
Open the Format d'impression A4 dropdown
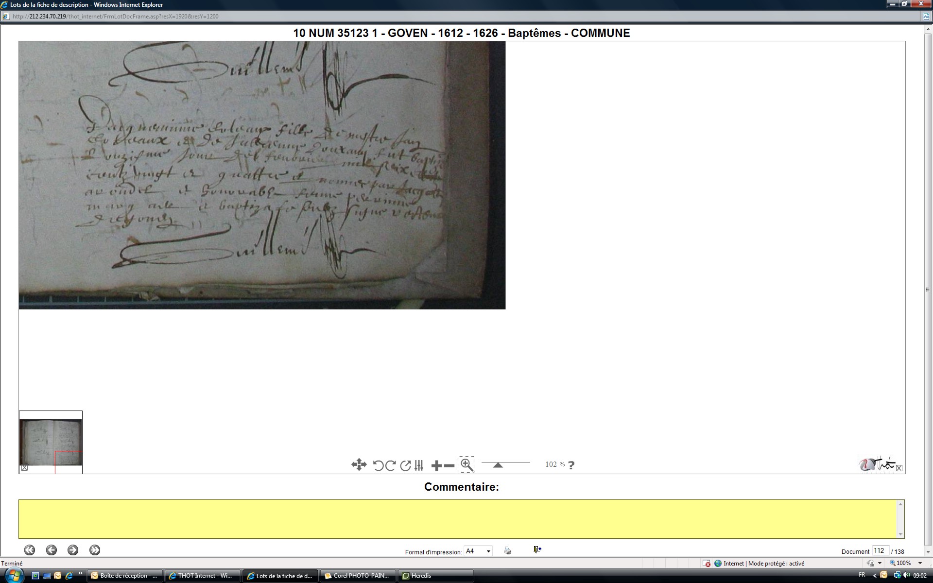488,551
